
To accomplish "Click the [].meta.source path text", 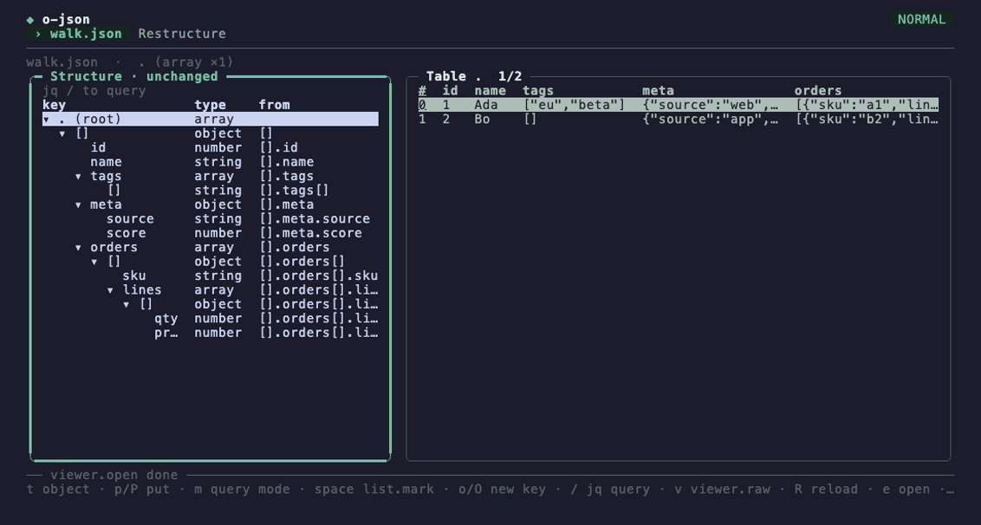I will point(315,218).
